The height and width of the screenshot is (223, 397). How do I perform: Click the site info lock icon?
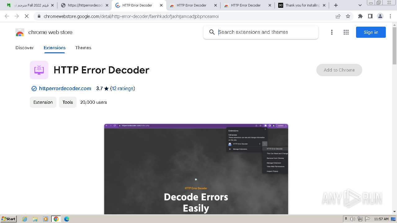tap(39, 16)
